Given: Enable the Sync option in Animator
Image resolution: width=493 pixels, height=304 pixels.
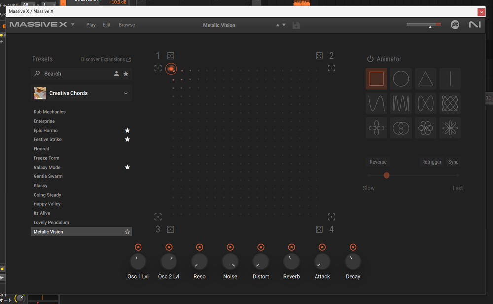Looking at the screenshot, I should (x=453, y=162).
